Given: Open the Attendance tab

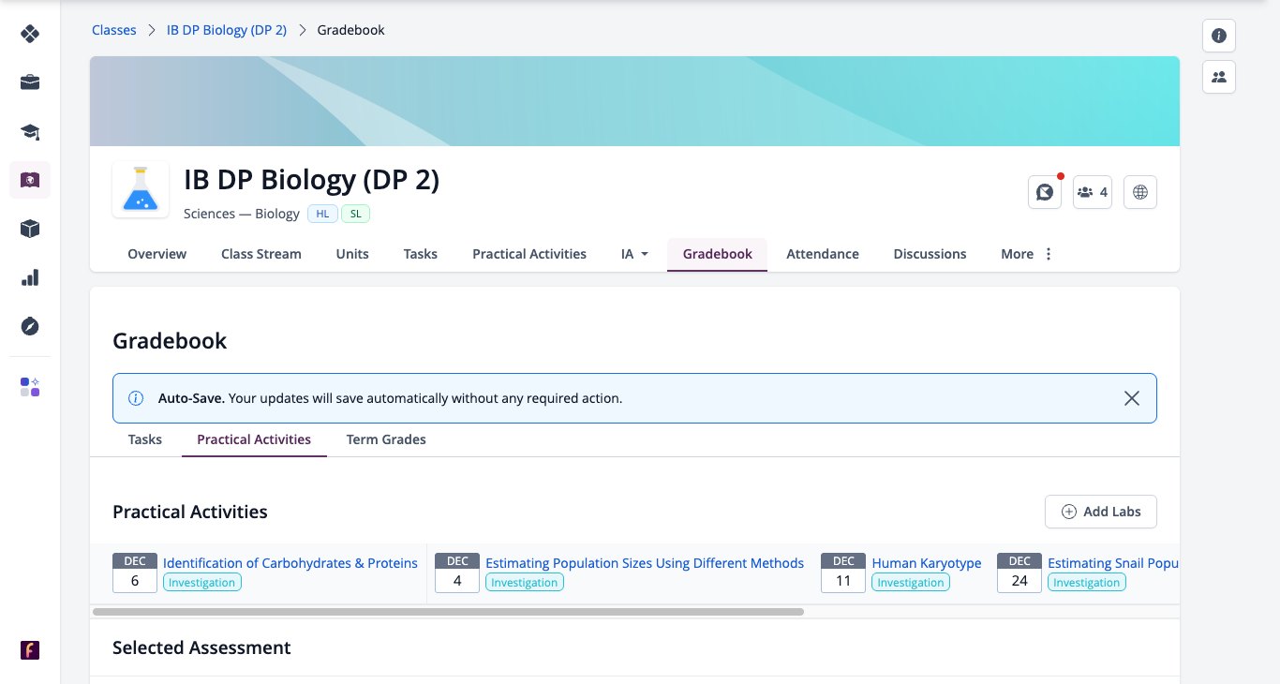Looking at the screenshot, I should pos(823,254).
